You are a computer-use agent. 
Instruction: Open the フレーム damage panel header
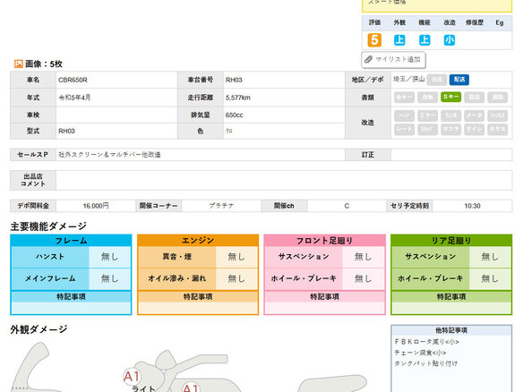(71, 241)
